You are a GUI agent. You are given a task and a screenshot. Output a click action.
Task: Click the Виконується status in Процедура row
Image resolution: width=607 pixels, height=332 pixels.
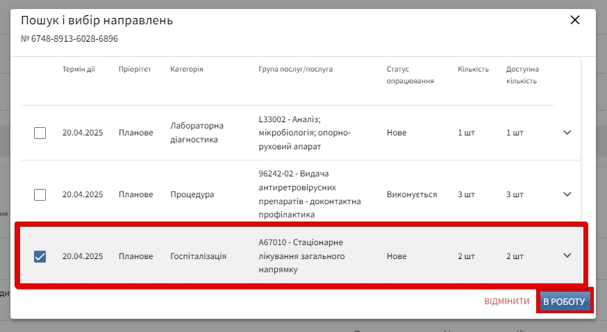[x=412, y=194]
